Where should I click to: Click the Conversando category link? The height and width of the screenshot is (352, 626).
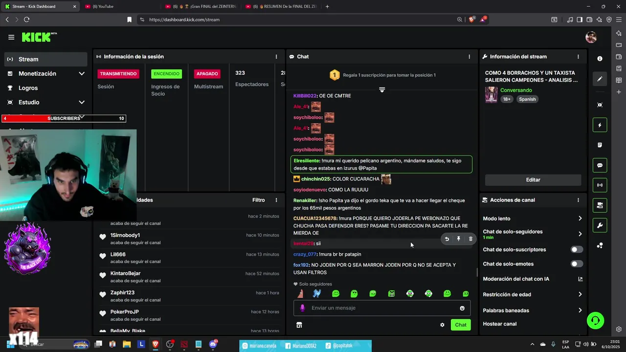click(516, 90)
